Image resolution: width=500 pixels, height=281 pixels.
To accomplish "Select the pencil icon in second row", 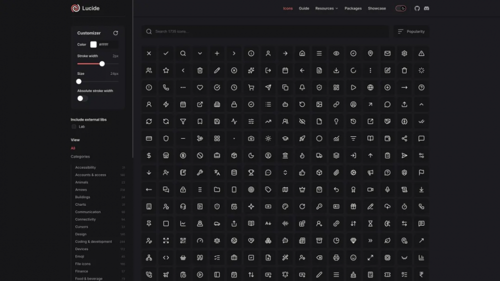I will (x=217, y=70).
